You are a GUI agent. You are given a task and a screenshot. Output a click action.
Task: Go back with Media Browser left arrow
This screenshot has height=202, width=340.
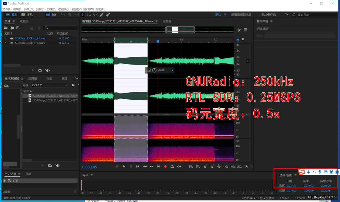click(73, 85)
